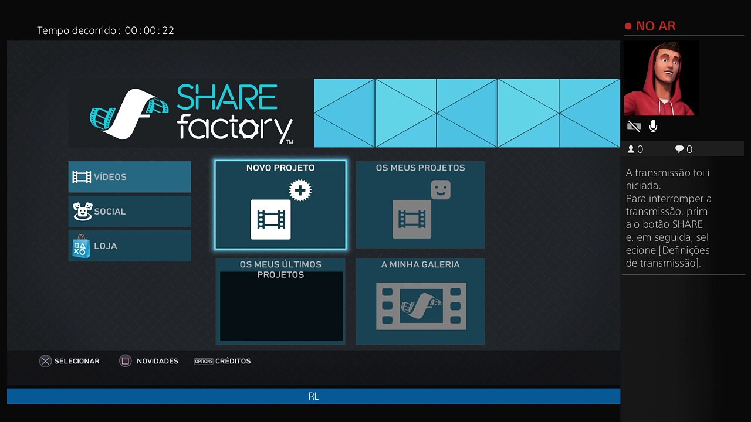751x422 pixels.
Task: Open the Novo Projeto tile
Action: point(280,205)
